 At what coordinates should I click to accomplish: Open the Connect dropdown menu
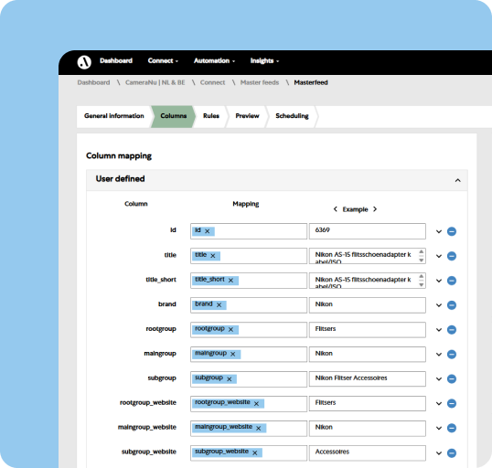click(x=163, y=61)
